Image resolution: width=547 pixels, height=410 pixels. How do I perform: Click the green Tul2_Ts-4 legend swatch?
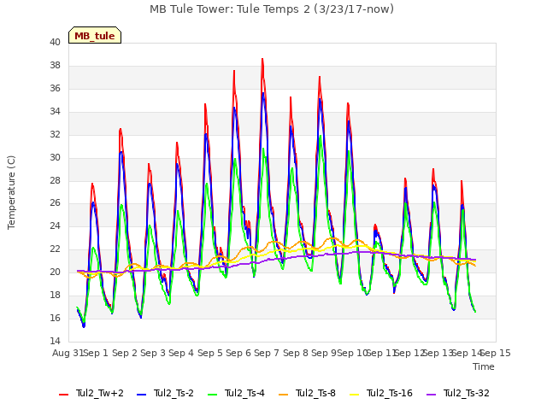pyautogui.click(x=213, y=394)
